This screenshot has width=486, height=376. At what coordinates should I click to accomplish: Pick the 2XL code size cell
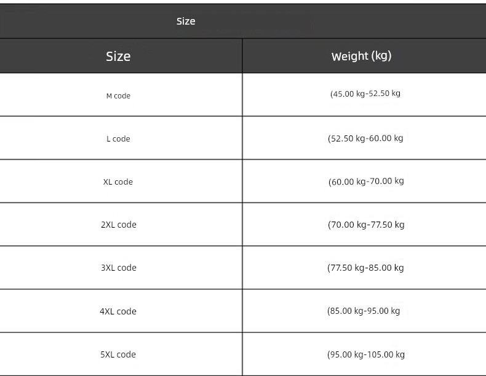(118, 225)
